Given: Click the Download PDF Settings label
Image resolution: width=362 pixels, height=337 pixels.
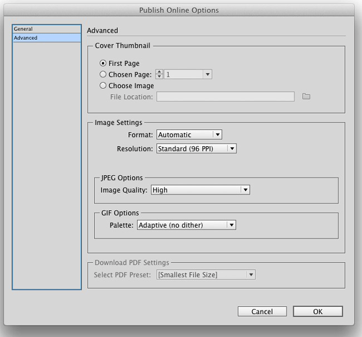Looking at the screenshot, I should point(132,263).
